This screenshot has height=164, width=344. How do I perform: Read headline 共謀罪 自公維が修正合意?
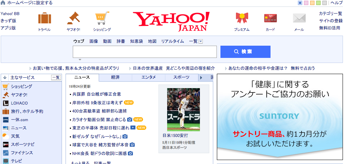click(97, 94)
